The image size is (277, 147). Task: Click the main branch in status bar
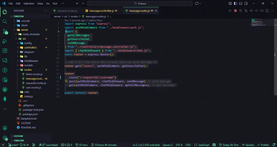tap(13, 145)
